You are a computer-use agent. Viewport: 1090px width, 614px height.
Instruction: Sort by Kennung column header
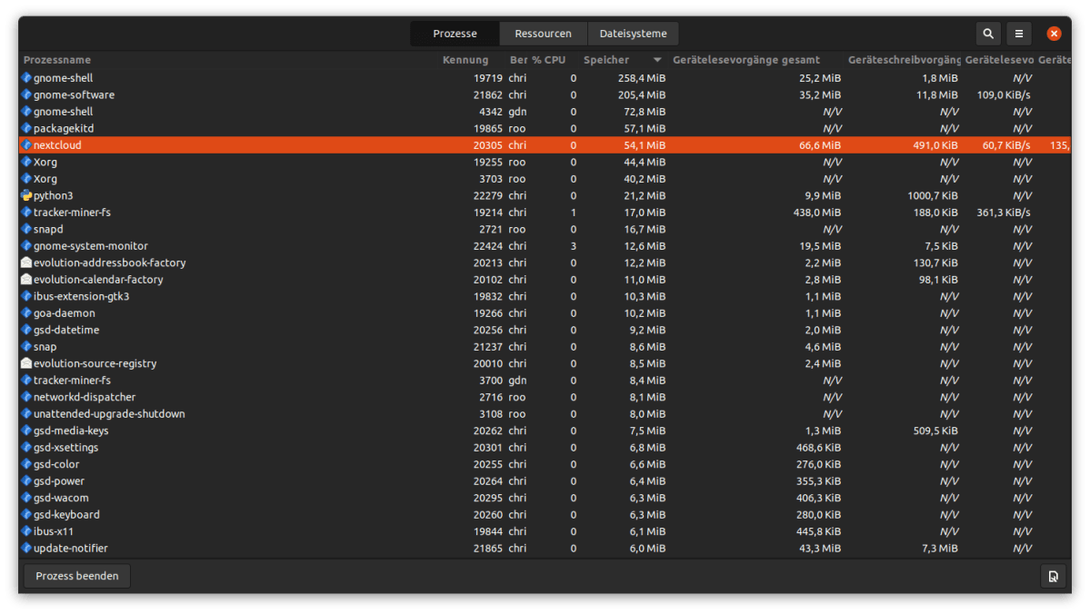coord(465,60)
